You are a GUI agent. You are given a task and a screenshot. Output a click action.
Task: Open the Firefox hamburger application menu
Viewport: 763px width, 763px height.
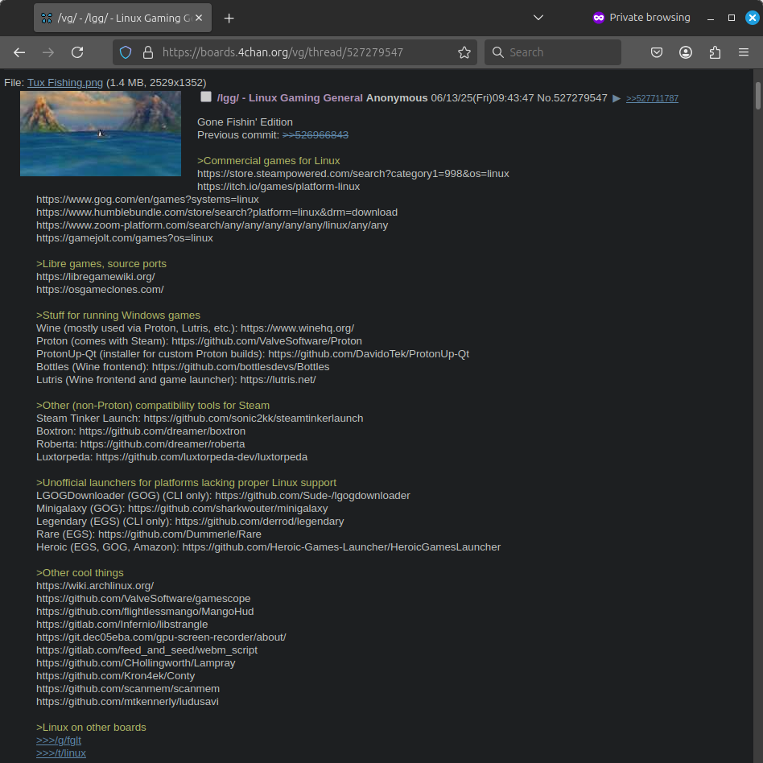744,52
